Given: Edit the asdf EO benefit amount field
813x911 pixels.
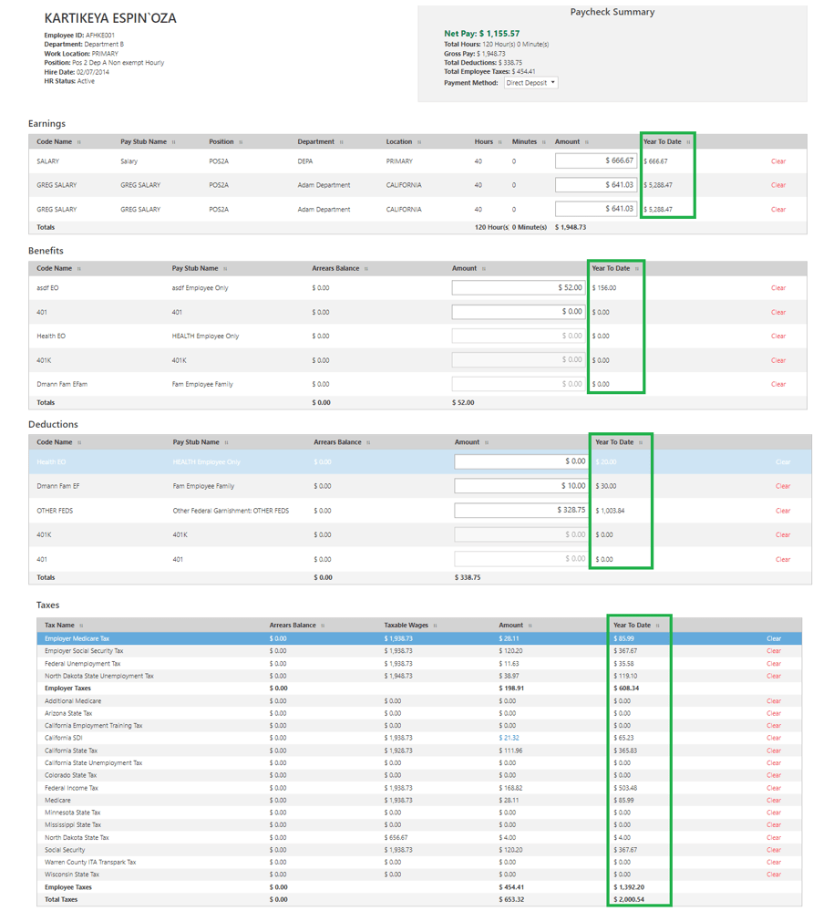Looking at the screenshot, I should pyautogui.click(x=519, y=288).
